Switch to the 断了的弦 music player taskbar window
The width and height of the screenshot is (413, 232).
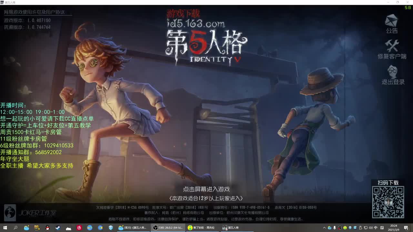[x=202, y=227]
